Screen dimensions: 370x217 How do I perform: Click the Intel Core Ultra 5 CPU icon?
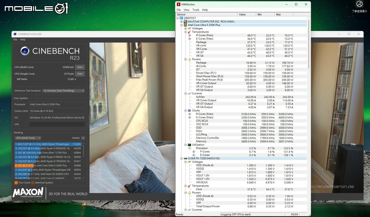click(185, 25)
